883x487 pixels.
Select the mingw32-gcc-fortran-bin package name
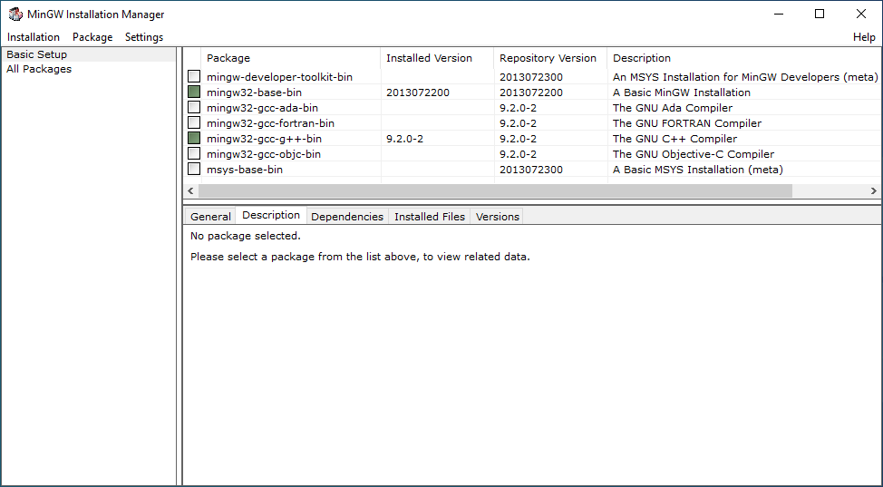(270, 122)
